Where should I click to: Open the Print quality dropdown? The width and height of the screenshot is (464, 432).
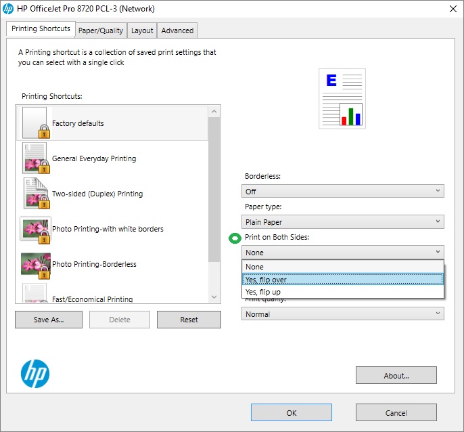point(342,314)
